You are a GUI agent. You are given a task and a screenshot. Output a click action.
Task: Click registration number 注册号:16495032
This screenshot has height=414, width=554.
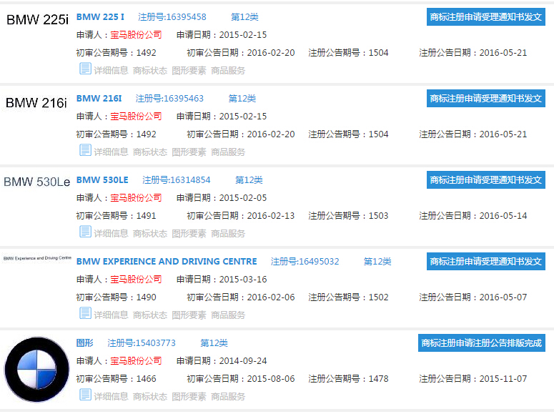305,261
